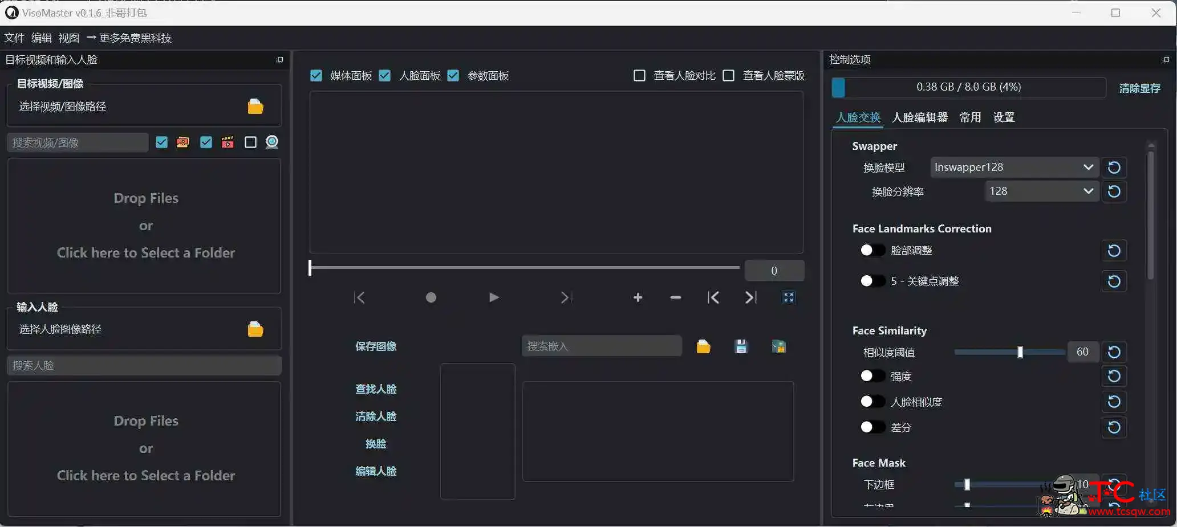Focus the 搜索视频/图像 search field

(x=78, y=142)
